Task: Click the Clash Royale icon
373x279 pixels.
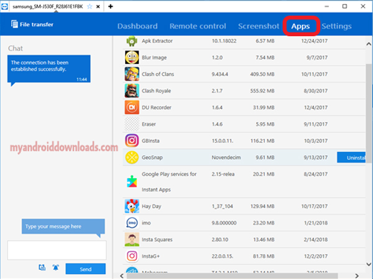Action: pyautogui.click(x=132, y=91)
